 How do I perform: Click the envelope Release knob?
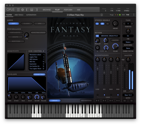click(x=44, y=97)
